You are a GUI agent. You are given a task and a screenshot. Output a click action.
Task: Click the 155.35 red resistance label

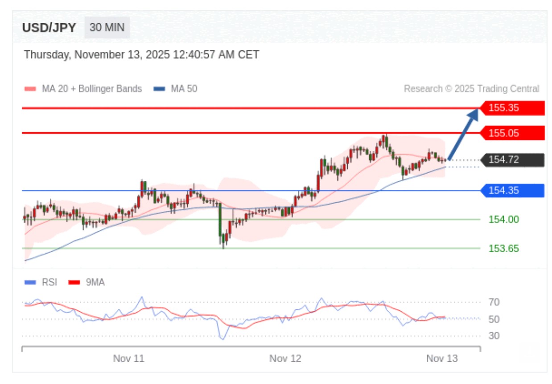(x=512, y=108)
